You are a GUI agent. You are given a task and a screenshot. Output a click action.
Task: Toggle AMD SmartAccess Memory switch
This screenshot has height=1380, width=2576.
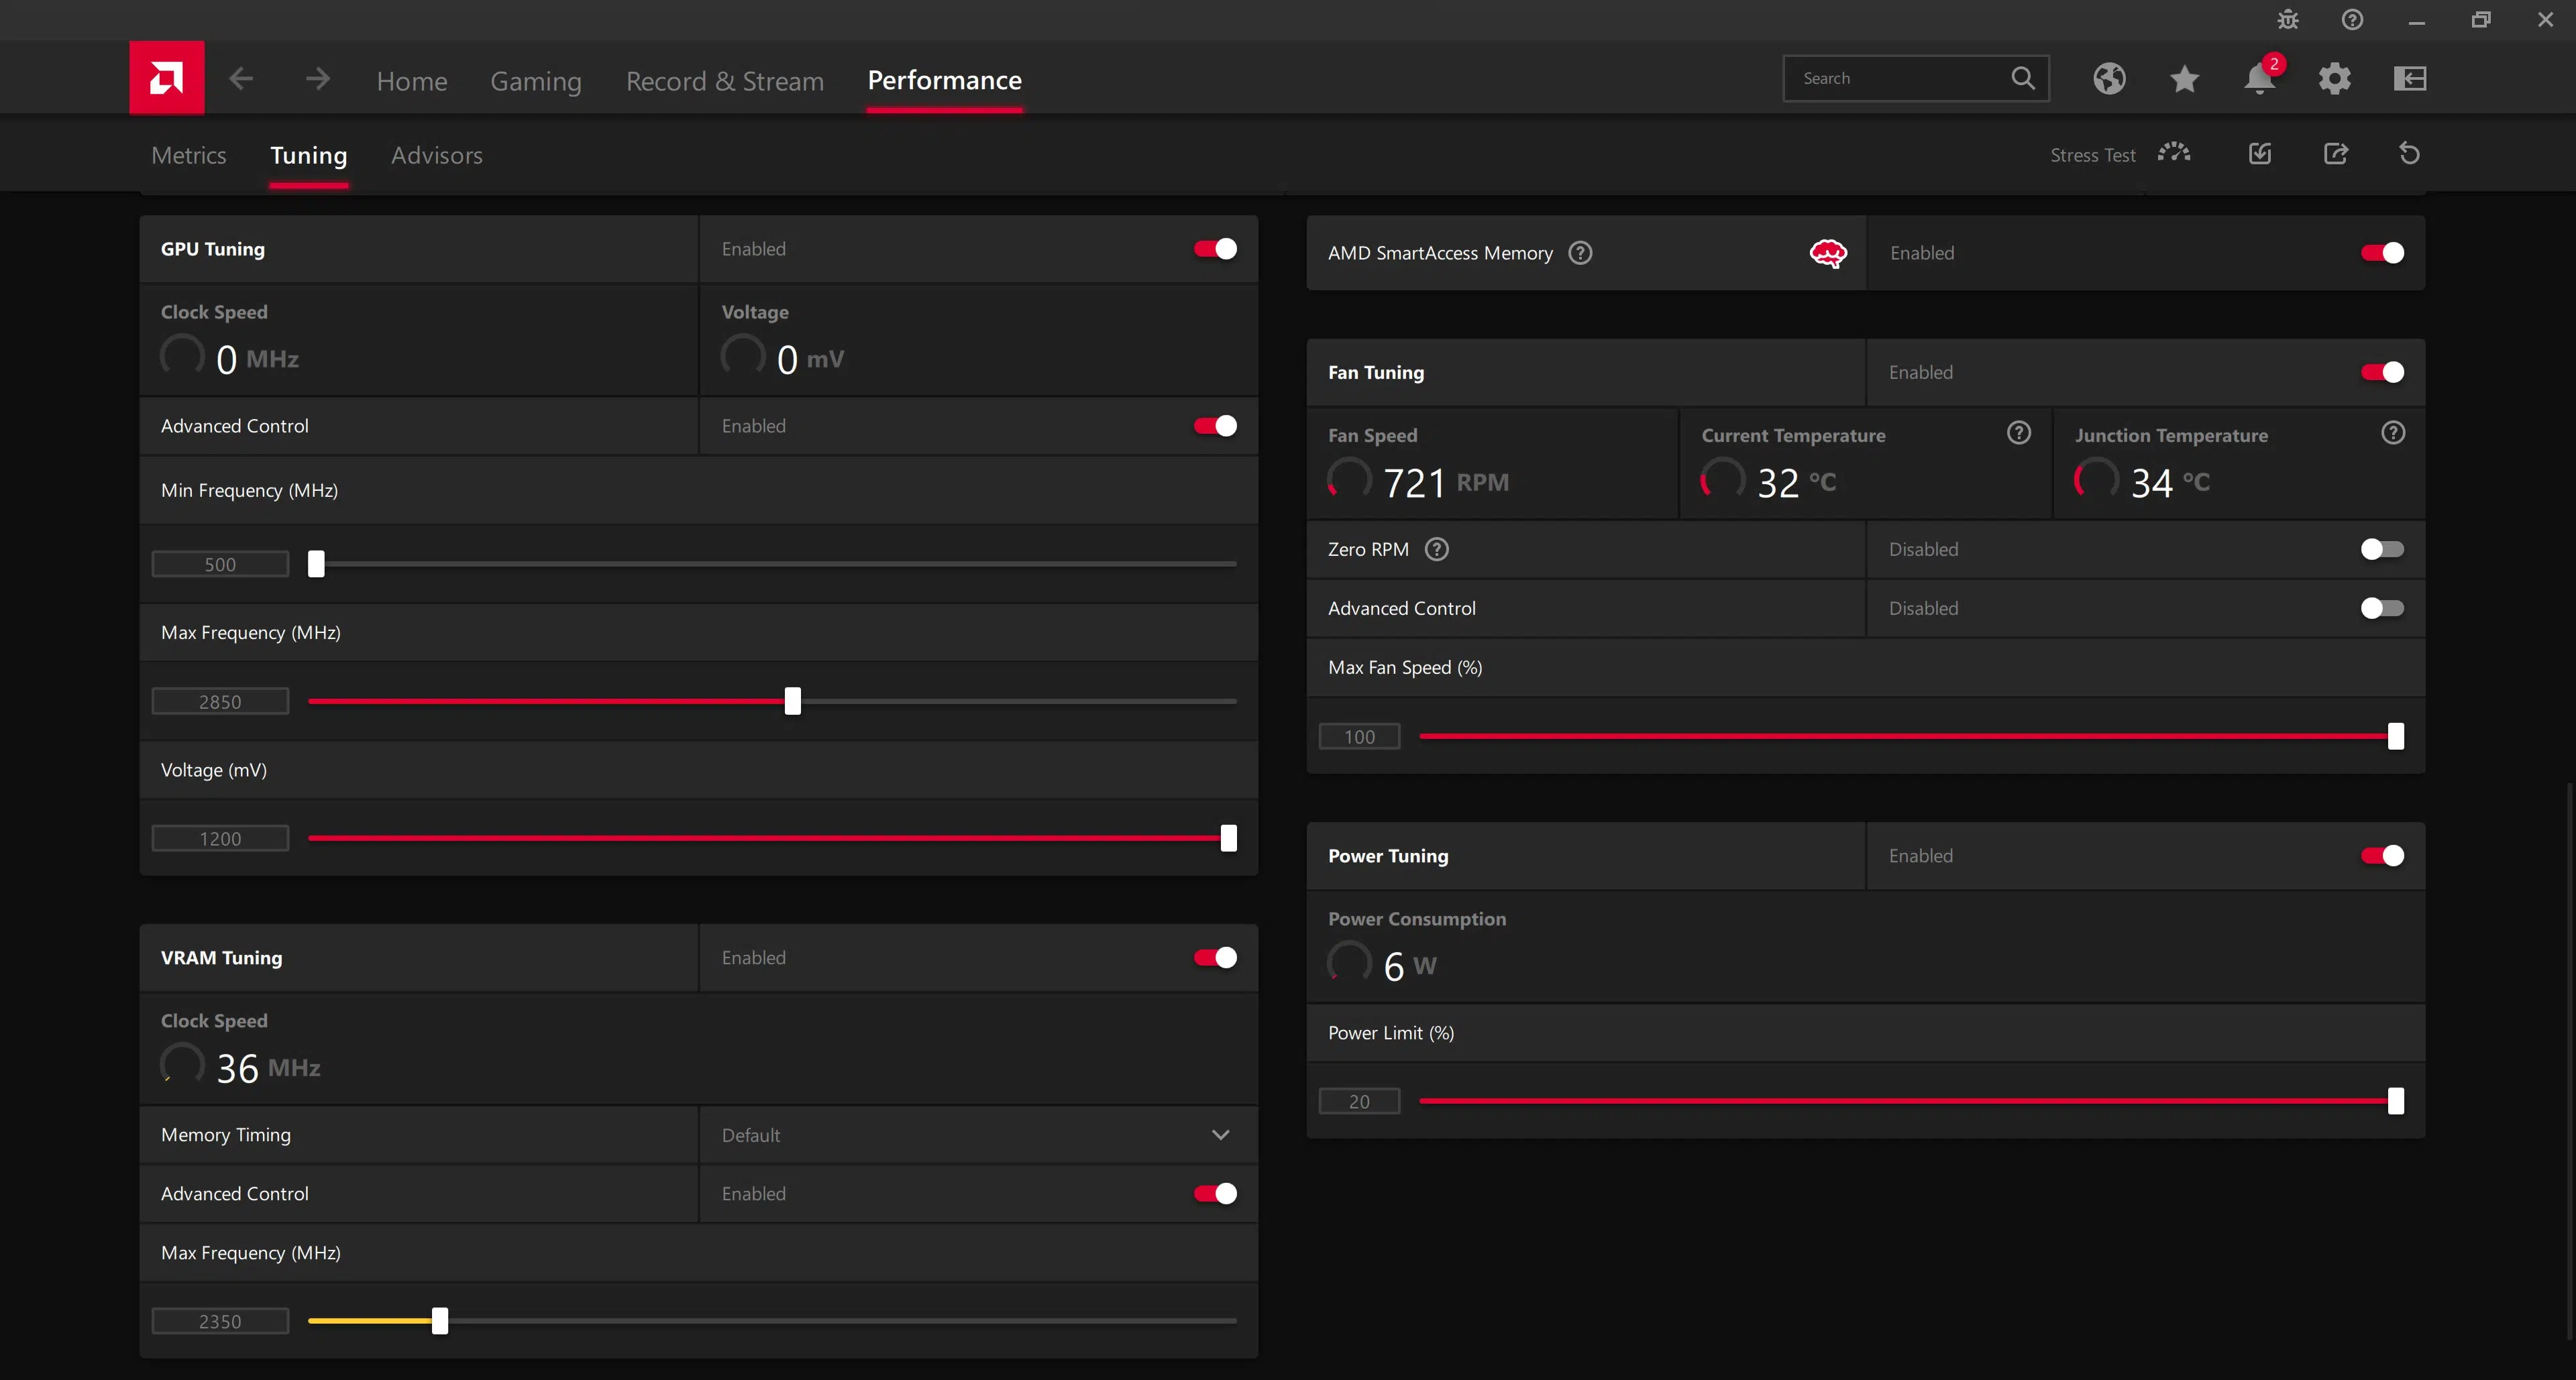coord(2382,253)
